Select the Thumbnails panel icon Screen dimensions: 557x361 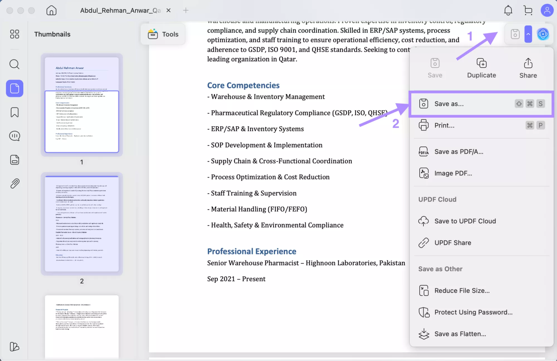(x=14, y=88)
